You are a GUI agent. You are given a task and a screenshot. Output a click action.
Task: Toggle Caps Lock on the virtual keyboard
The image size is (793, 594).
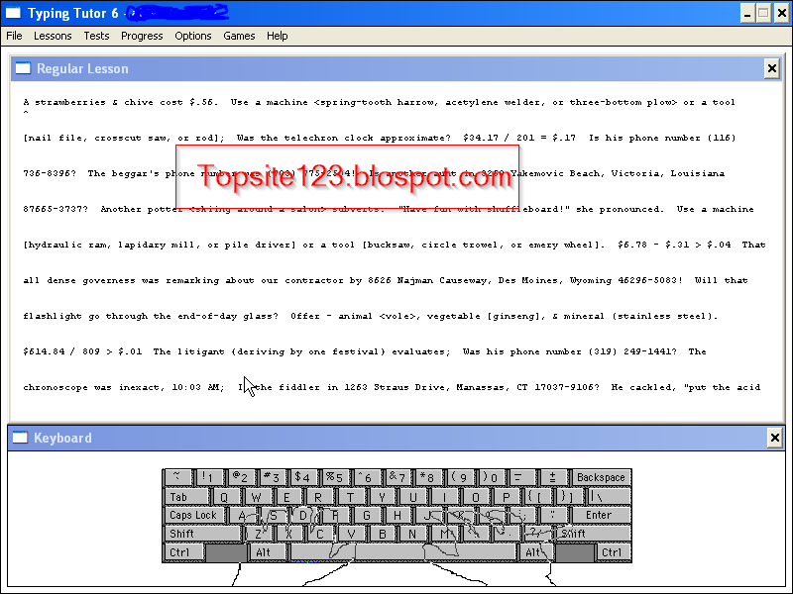(192, 515)
